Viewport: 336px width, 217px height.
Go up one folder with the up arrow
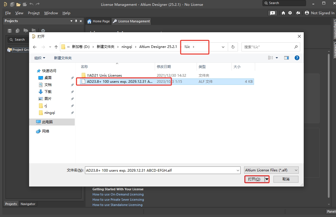pyautogui.click(x=56, y=47)
